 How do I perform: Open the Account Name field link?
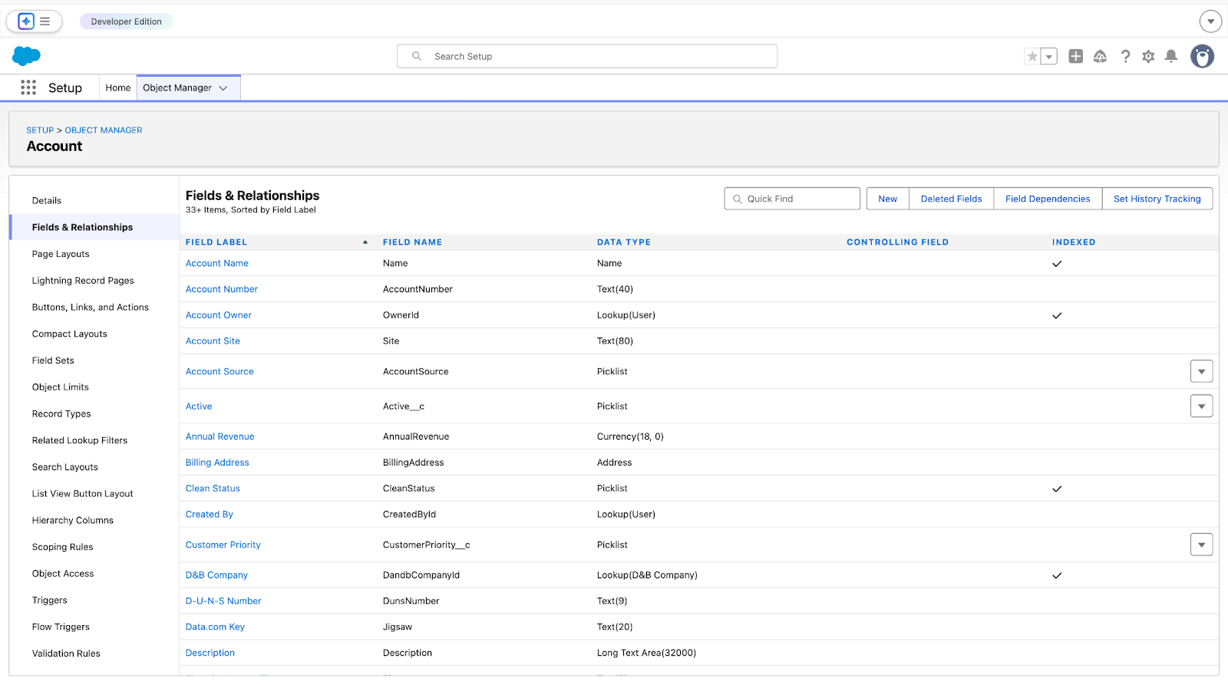point(217,263)
